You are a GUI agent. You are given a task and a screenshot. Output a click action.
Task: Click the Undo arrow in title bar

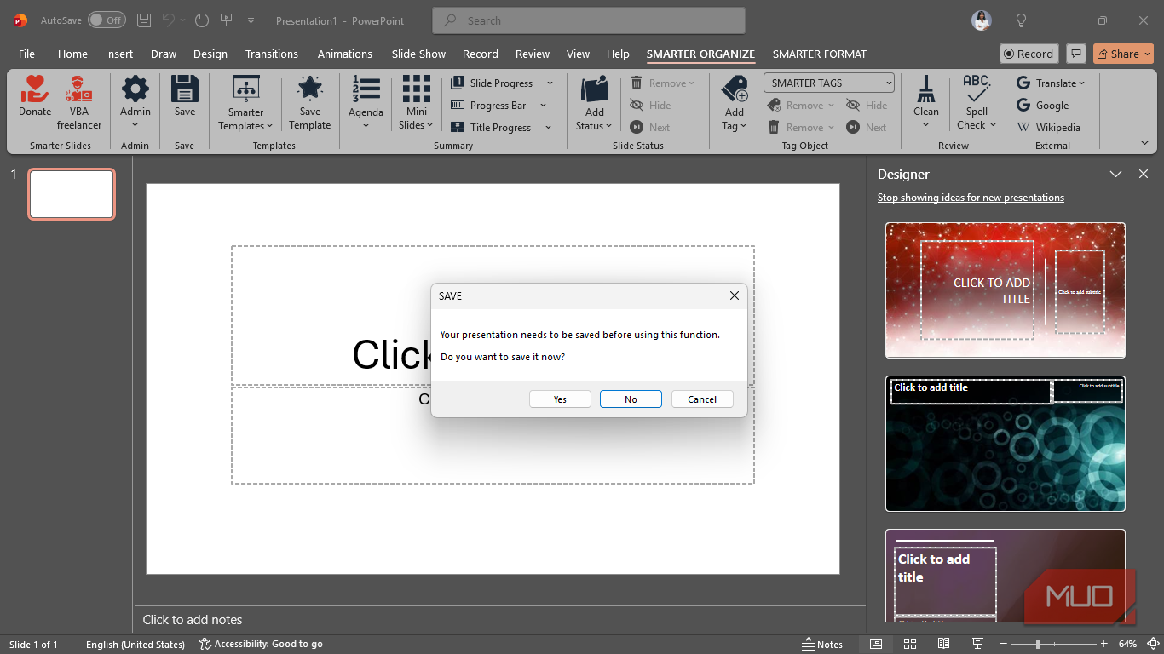coord(169,20)
